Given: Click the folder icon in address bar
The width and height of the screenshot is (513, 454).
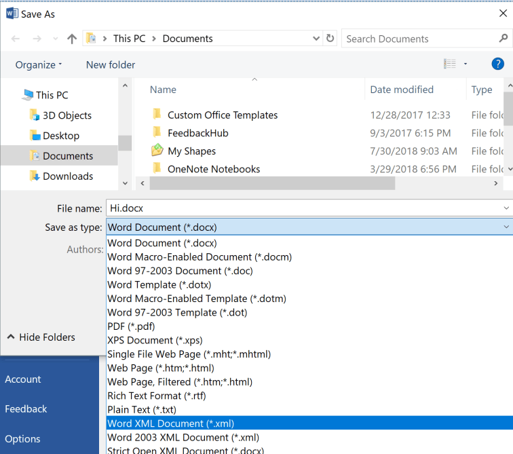Looking at the screenshot, I should coord(91,39).
